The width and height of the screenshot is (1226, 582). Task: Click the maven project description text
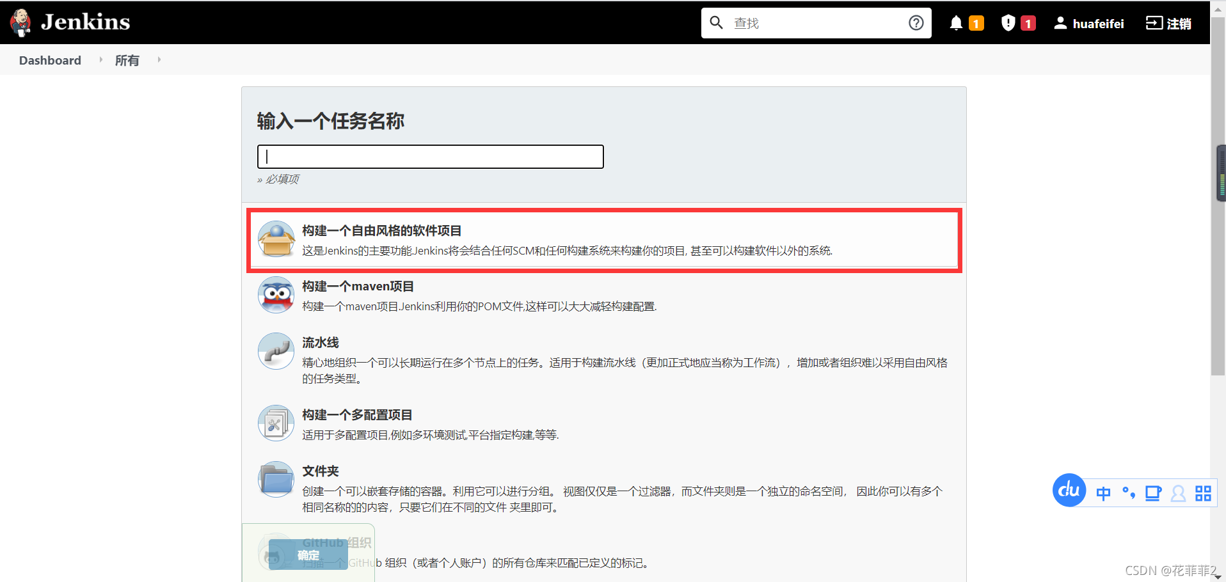(x=479, y=306)
